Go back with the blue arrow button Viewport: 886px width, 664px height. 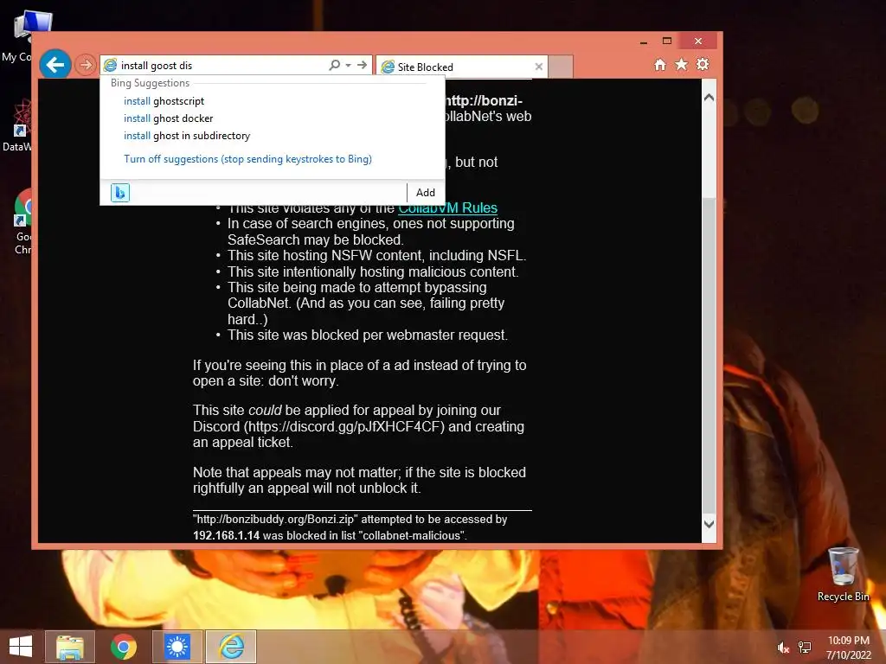[x=55, y=65]
